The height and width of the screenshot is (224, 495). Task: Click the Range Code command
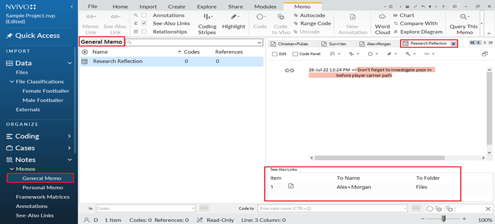[x=312, y=23]
